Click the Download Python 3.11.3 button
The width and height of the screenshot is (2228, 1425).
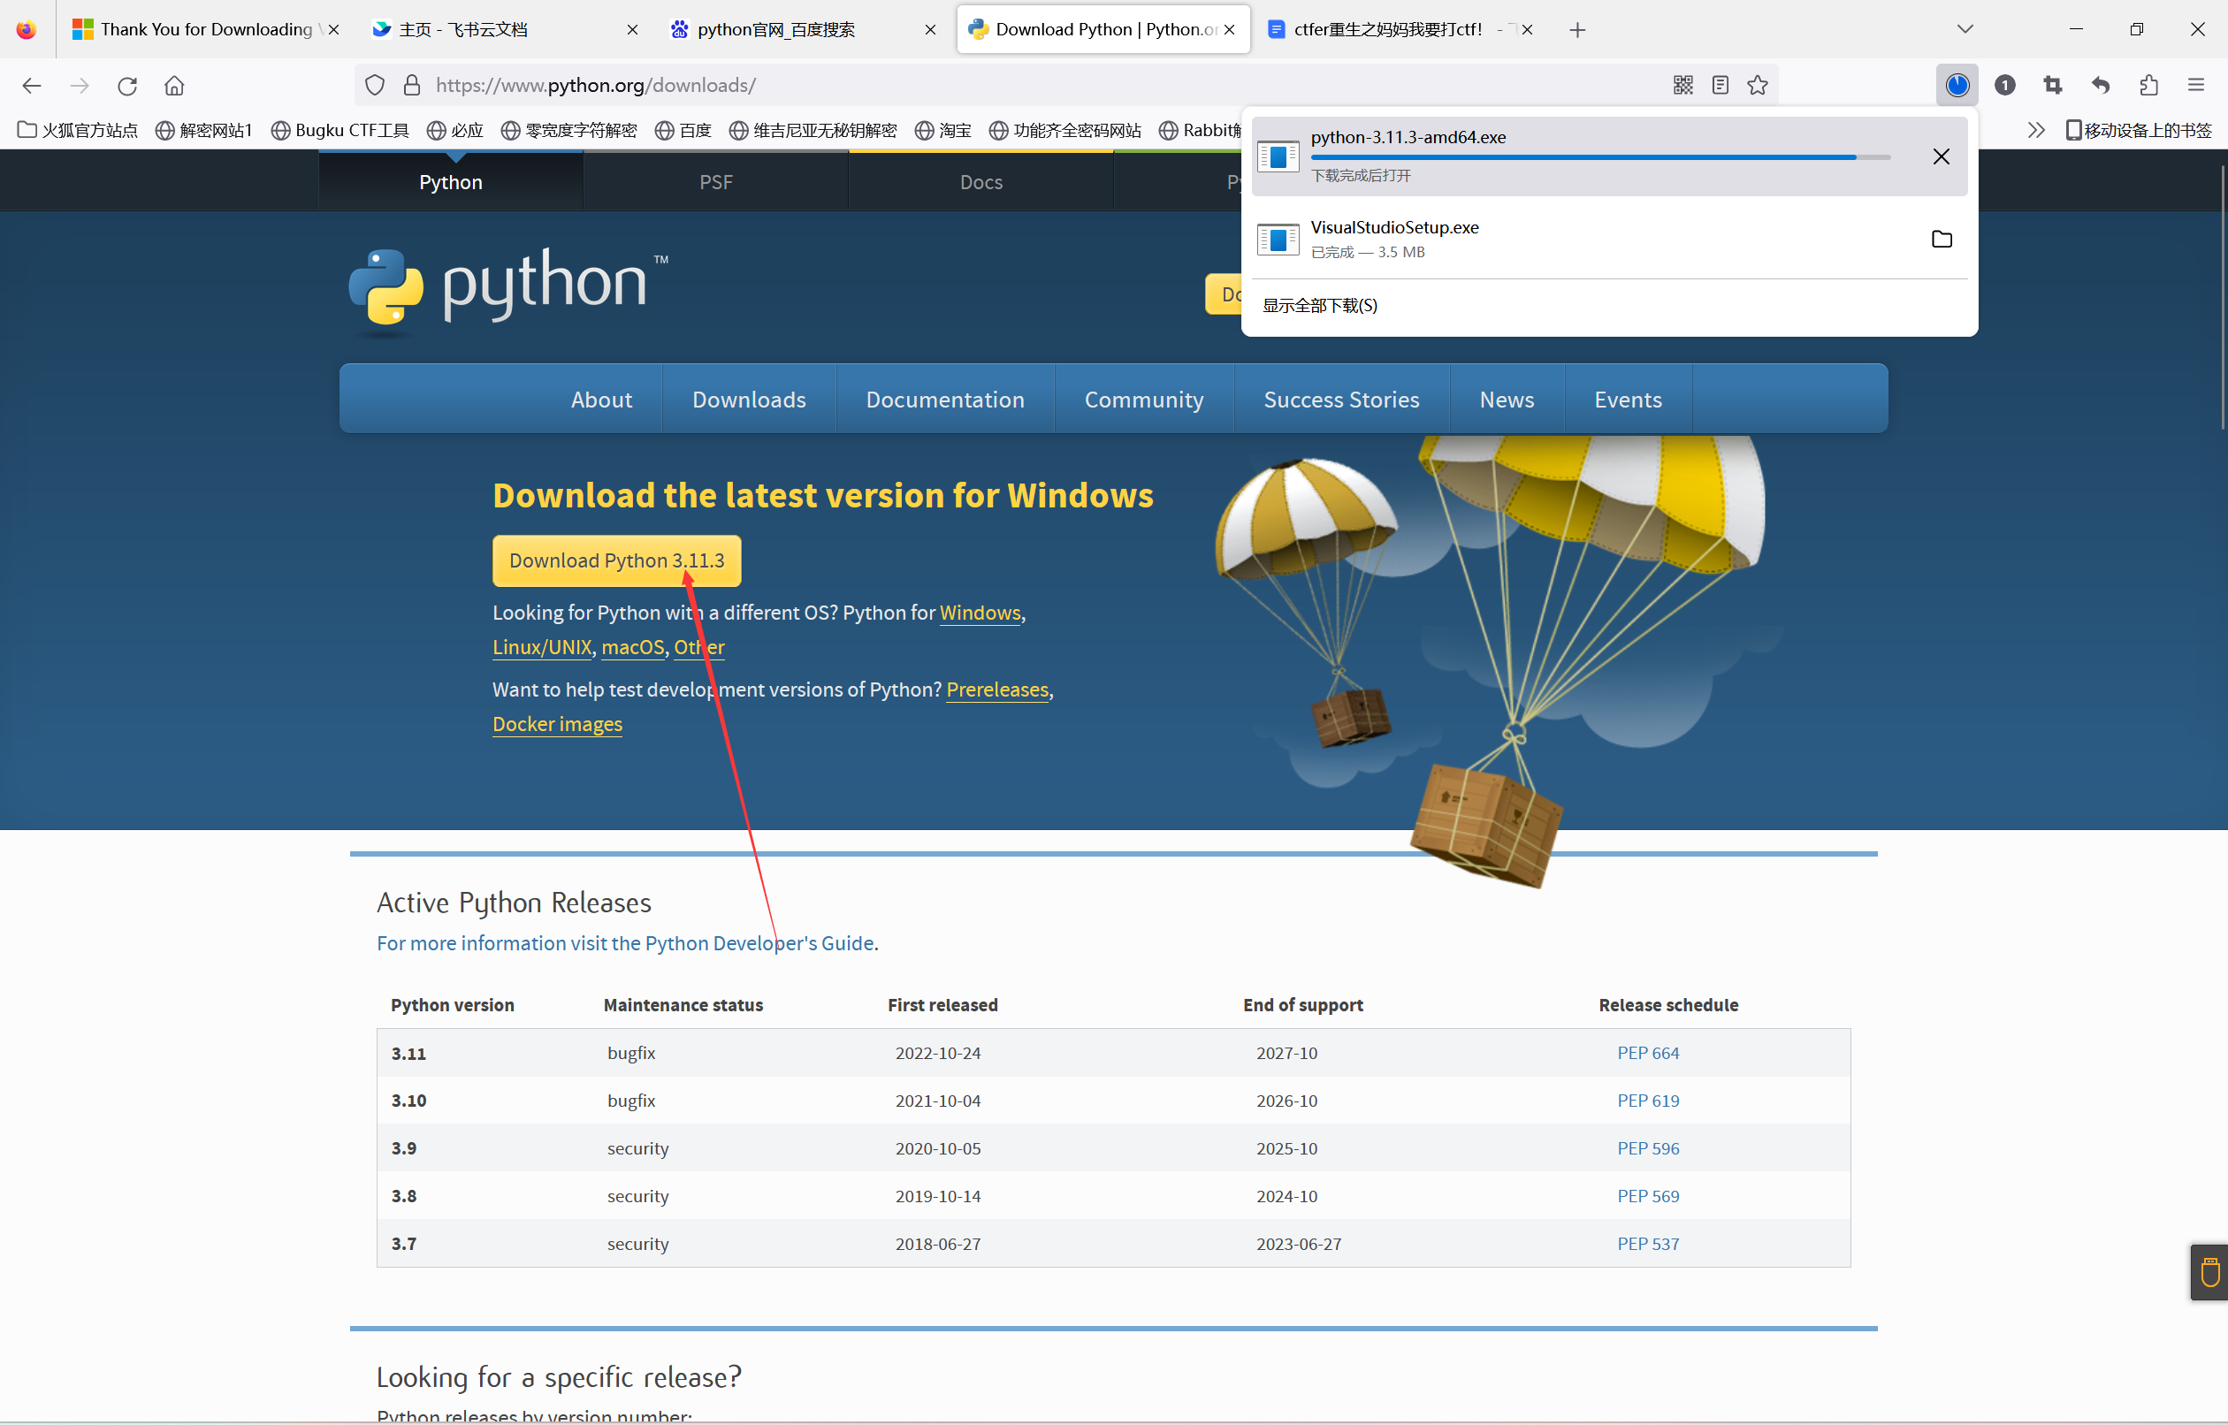point(616,560)
